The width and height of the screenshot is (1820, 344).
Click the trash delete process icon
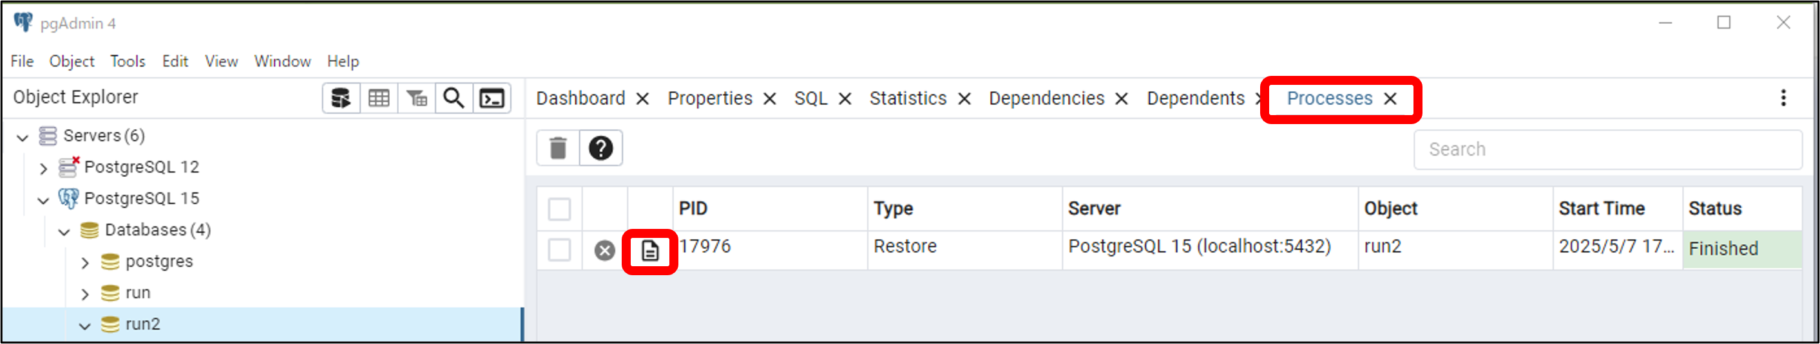[558, 148]
